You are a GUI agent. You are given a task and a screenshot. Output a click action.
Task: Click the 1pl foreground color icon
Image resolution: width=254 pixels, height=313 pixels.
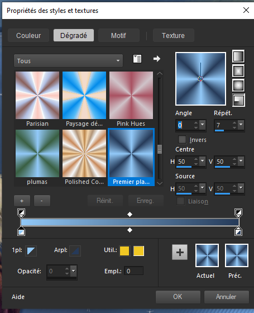31,251
